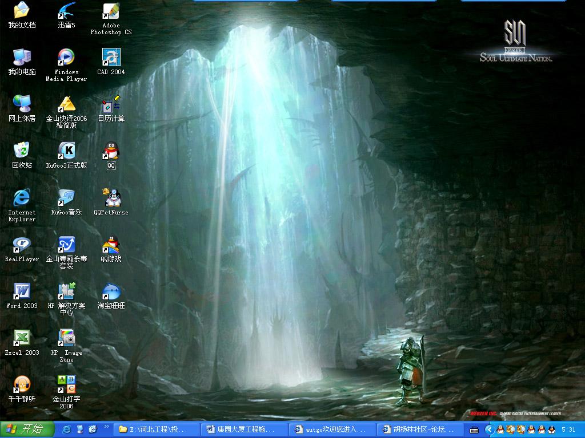
Task: Click the HP Image Zone shortcut
Action: pyautogui.click(x=66, y=346)
